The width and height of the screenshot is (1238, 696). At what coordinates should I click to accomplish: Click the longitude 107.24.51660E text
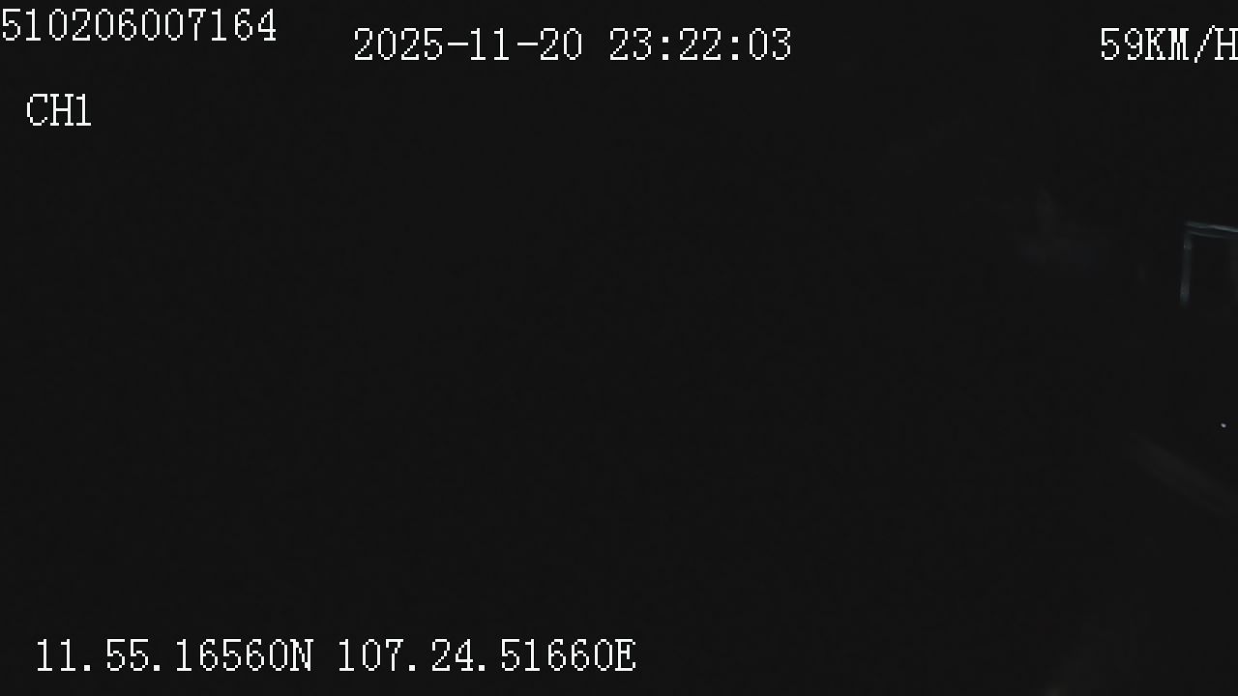tap(486, 656)
